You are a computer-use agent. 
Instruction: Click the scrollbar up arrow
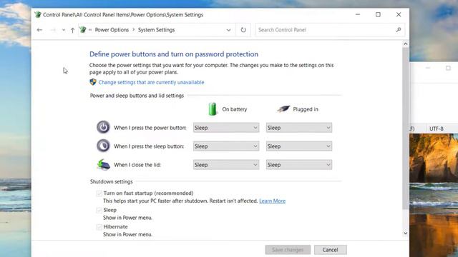click(x=406, y=44)
